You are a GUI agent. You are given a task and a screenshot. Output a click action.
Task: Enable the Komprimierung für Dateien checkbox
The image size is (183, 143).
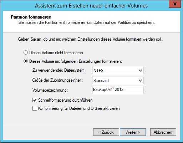pos(35,108)
